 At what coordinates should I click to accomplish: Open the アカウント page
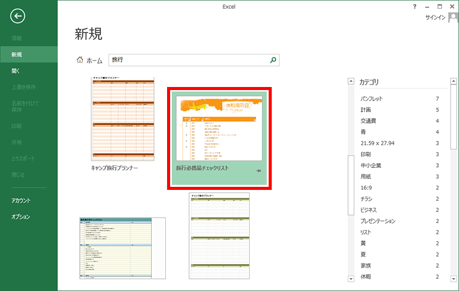click(x=21, y=200)
